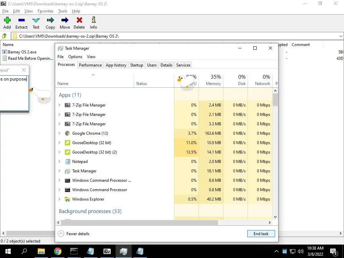
Task: Open 7-Zip Tools menu
Action: [x=62, y=11]
